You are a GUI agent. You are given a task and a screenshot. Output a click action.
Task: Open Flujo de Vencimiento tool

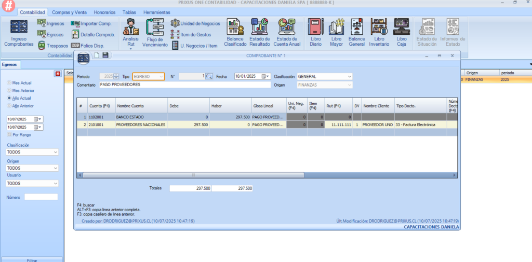pyautogui.click(x=155, y=33)
